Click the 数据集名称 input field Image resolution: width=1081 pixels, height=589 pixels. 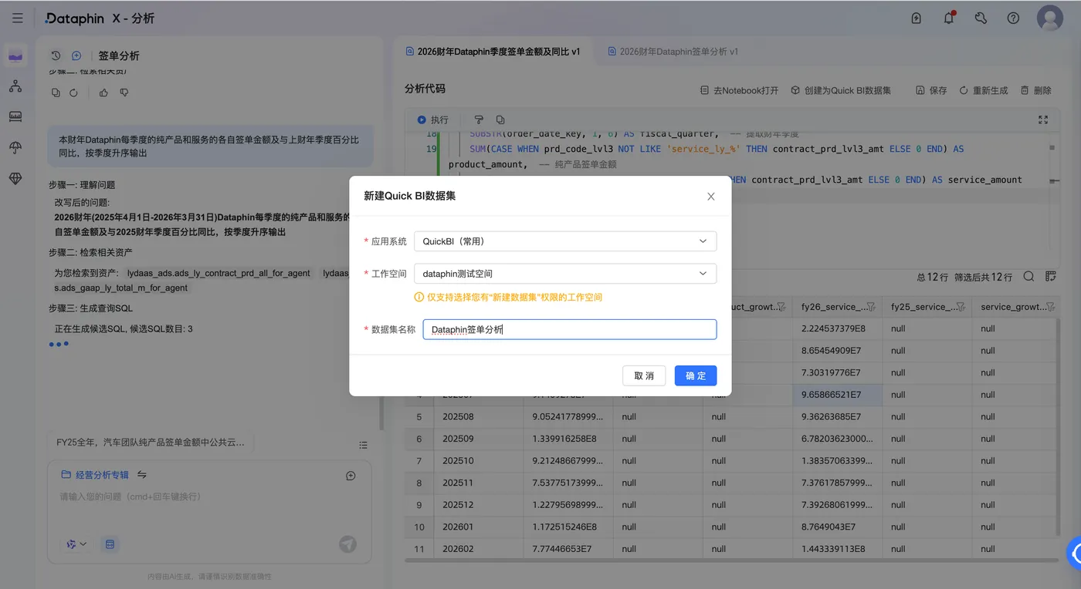click(x=570, y=329)
